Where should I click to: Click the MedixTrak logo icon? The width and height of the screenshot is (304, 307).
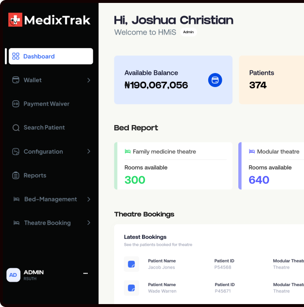click(x=15, y=20)
